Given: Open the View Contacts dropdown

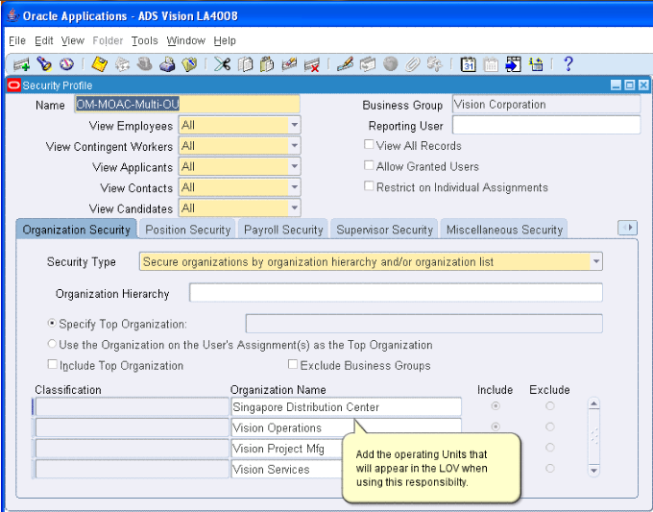Looking at the screenshot, I should (x=295, y=187).
